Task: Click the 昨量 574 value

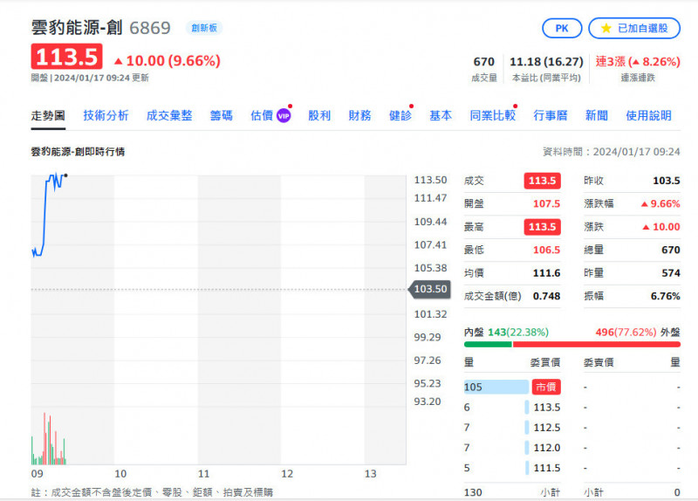Action: tap(671, 273)
